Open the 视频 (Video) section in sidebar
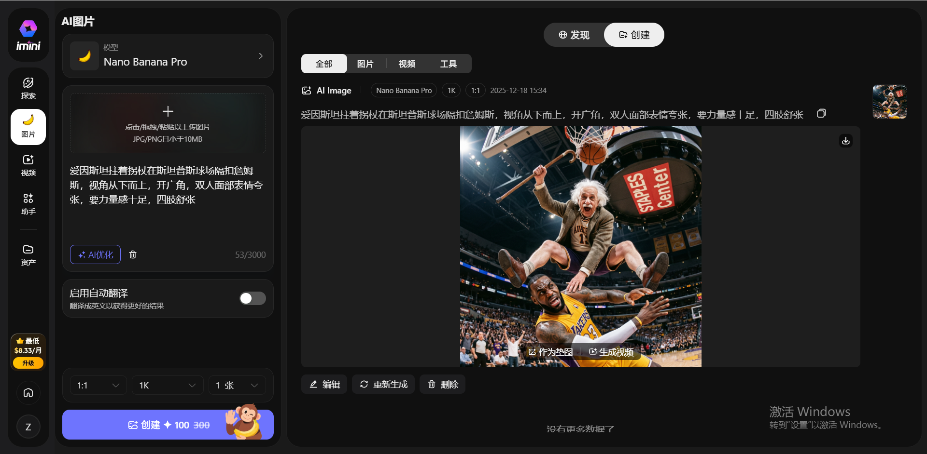The height and width of the screenshot is (454, 927). coord(28,165)
